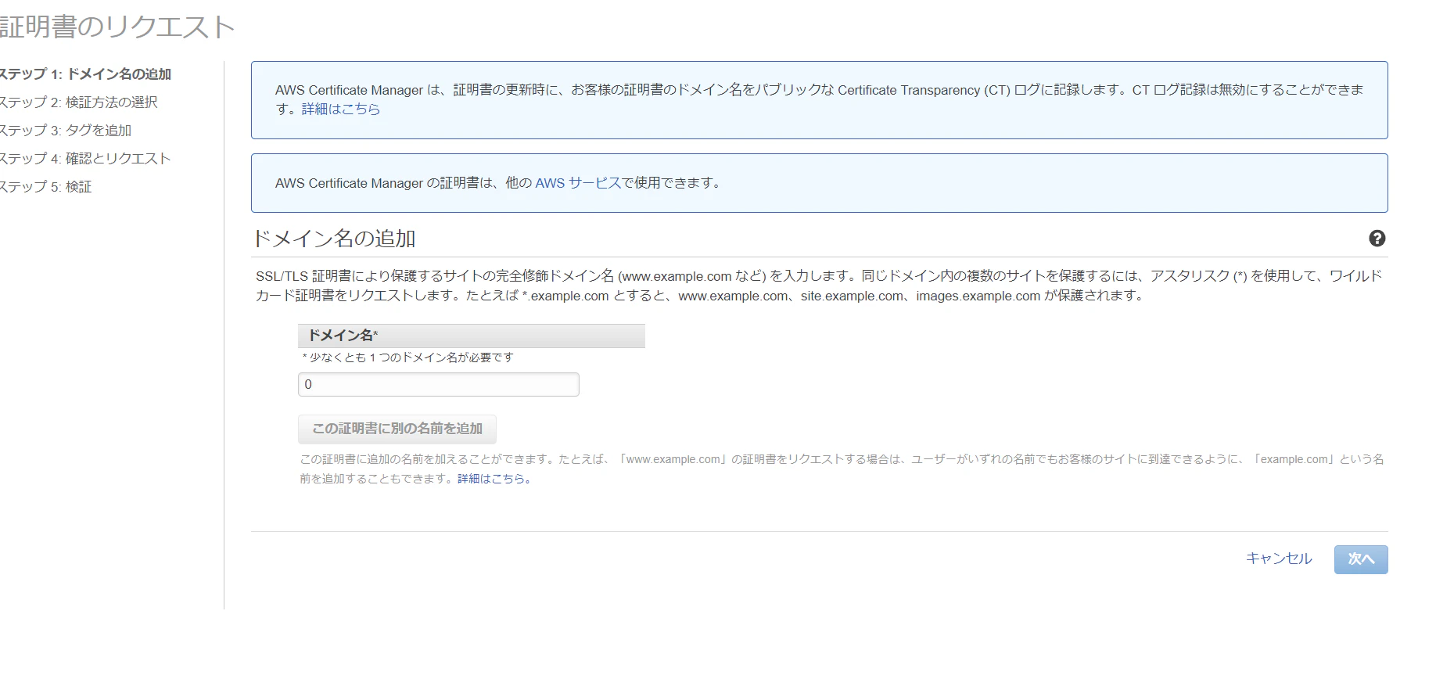Viewport: 1436px width, 697px height.
Task: Click the 少なくとも 1 つのドメイン名が必要です note
Action: [408, 357]
